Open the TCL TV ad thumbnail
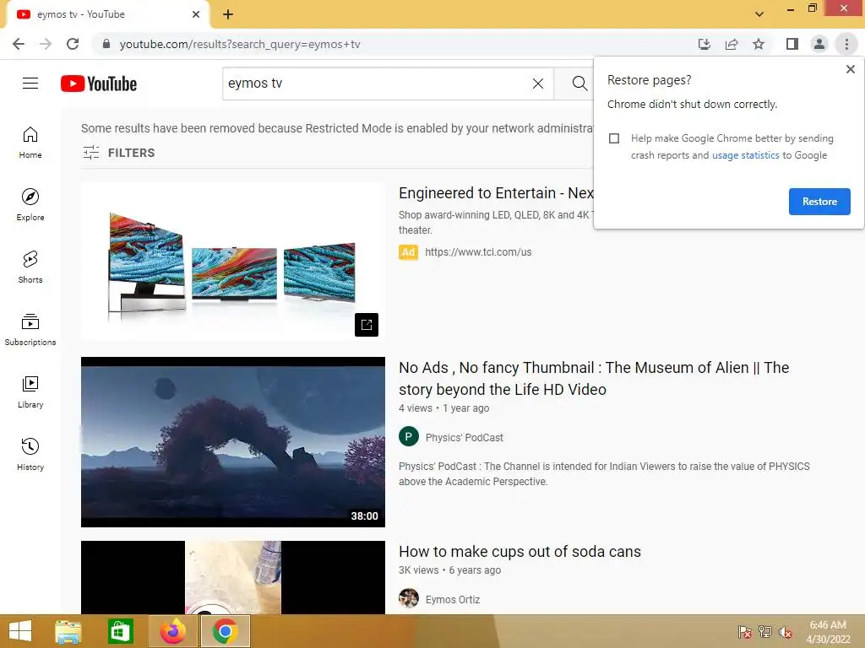Screen dimensions: 865x648 pyautogui.click(x=233, y=262)
